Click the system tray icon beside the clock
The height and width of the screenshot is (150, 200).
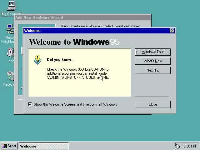pos(177,146)
